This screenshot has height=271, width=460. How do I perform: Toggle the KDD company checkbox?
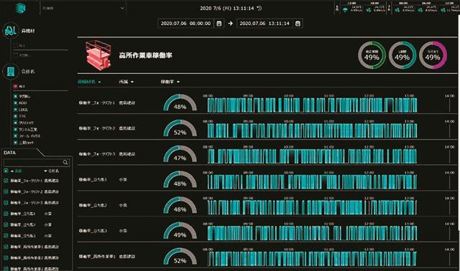[16, 103]
